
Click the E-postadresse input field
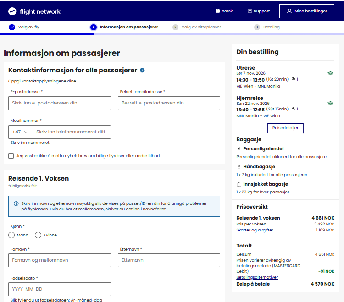[60, 103]
